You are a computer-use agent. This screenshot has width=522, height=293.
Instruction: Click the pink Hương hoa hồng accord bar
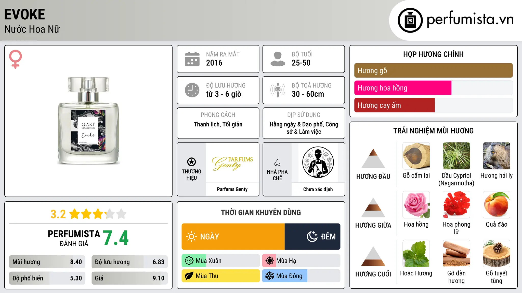pos(403,88)
